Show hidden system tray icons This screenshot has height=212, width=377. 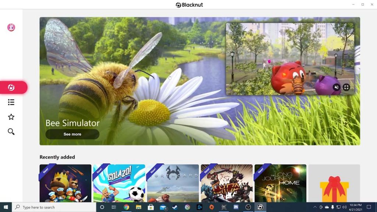315,207
